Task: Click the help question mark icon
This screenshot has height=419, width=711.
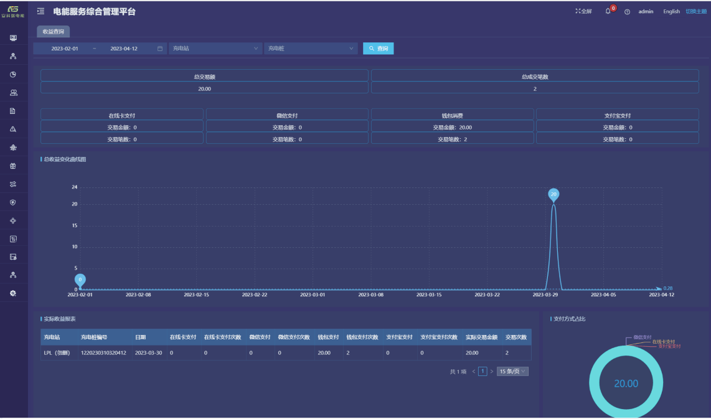Action: coord(627,12)
